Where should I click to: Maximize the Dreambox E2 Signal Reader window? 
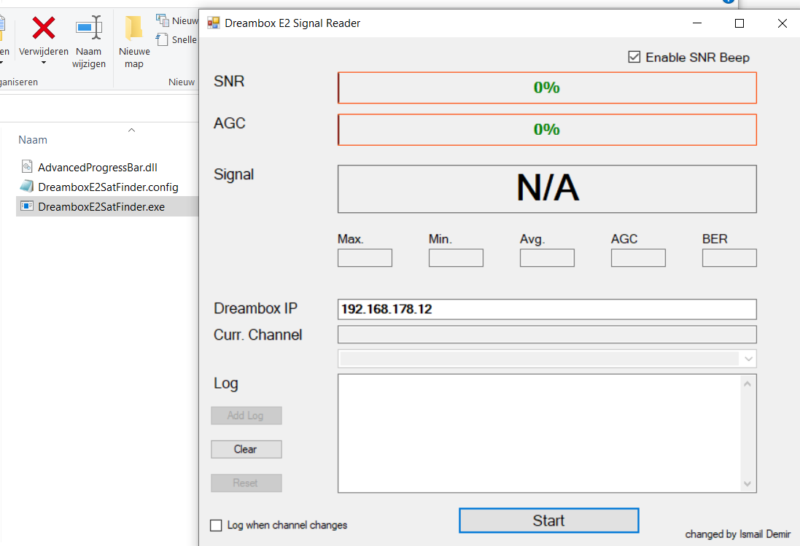(739, 23)
